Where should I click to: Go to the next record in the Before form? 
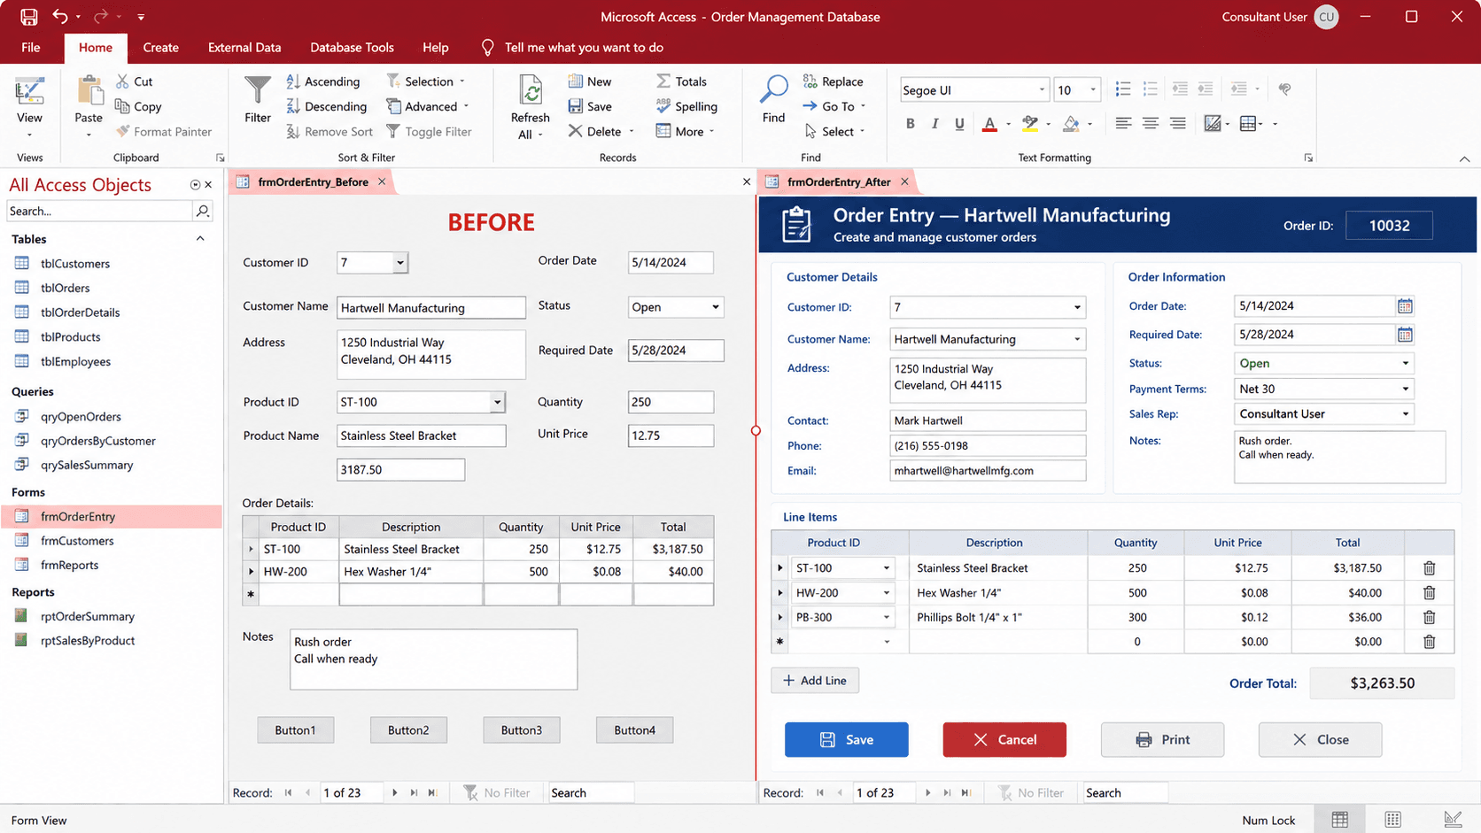tap(395, 793)
